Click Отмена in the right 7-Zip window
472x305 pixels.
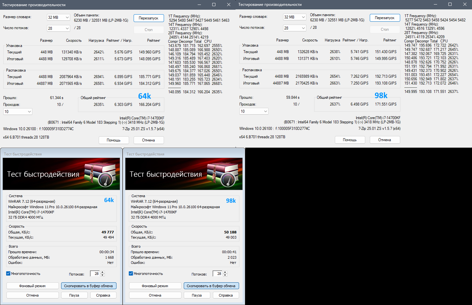385,140
